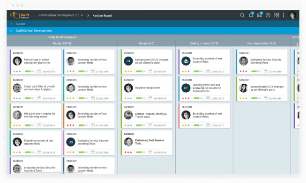Screen dimensions: 306x183
Task: Open the notifications bell icon
Action: tap(251, 15)
